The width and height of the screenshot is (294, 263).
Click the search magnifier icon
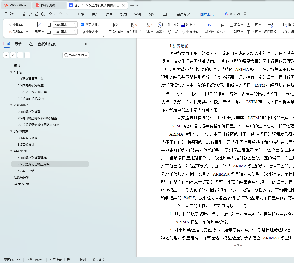click(x=245, y=14)
